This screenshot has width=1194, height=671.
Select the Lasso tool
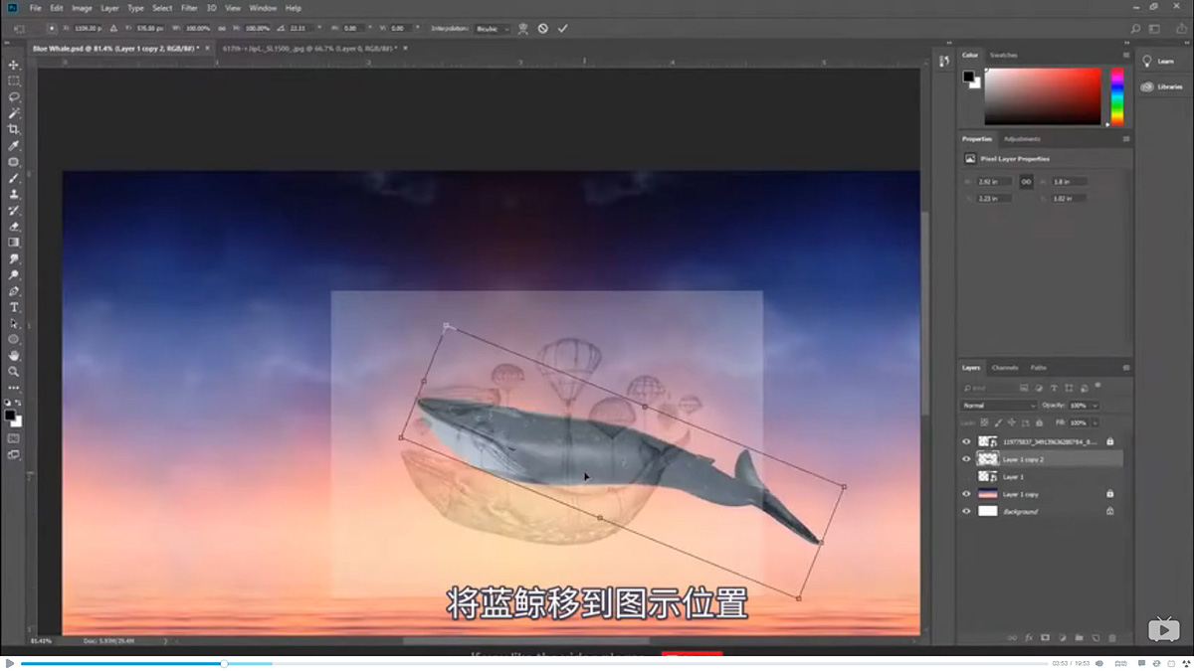(14, 98)
